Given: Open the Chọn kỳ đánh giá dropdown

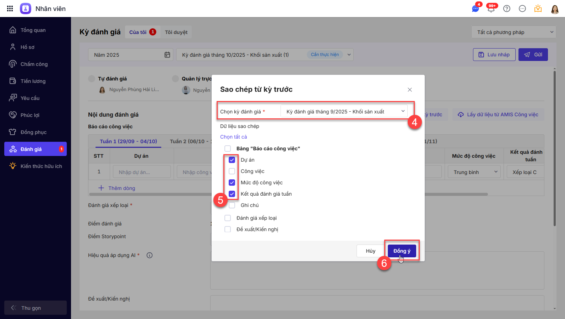Looking at the screenshot, I should click(344, 111).
